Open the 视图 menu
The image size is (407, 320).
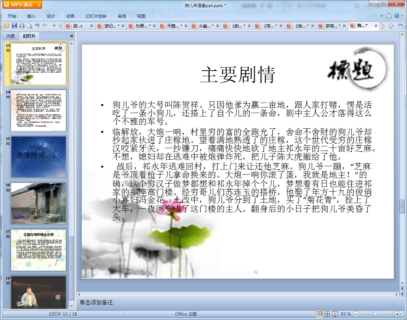coord(141,16)
